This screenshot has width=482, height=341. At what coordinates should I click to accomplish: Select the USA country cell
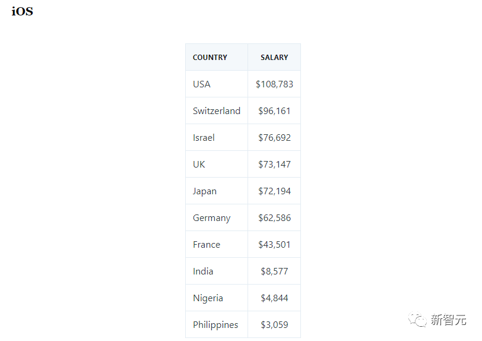click(202, 84)
